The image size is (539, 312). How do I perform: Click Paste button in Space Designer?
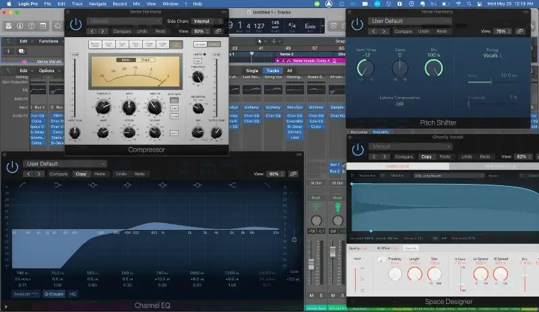pos(445,156)
